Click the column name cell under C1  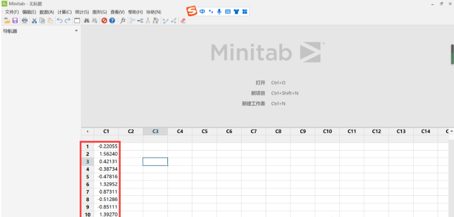coord(106,139)
